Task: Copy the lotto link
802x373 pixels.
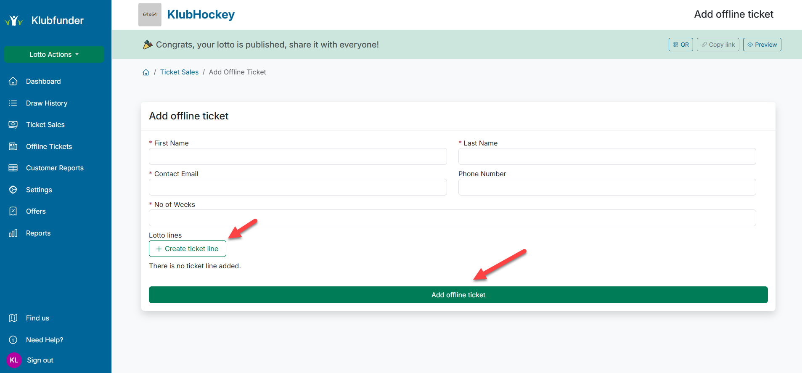Action: click(x=718, y=45)
